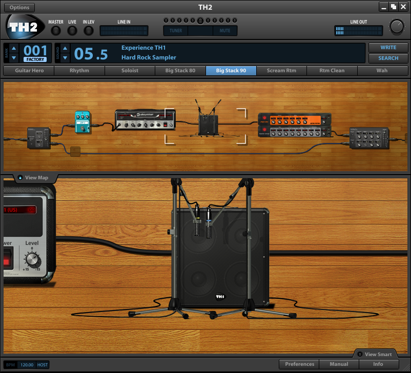Select the mixer box at chain end
Image resolution: width=411 pixels, height=373 pixels.
click(x=369, y=138)
